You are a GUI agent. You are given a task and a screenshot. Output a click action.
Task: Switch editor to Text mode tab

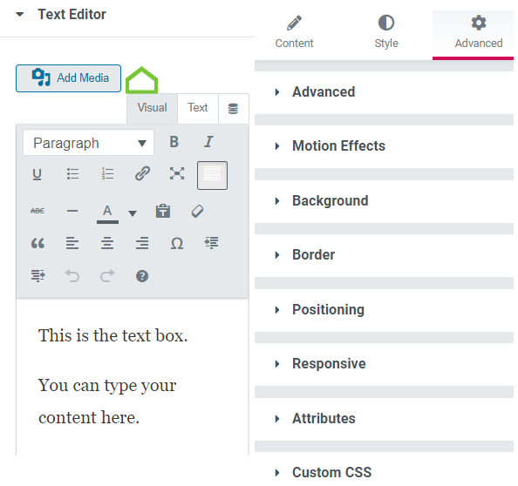(198, 108)
